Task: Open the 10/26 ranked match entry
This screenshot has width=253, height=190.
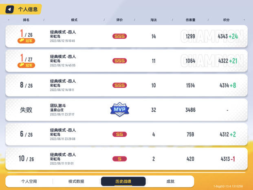Action: coord(126,159)
